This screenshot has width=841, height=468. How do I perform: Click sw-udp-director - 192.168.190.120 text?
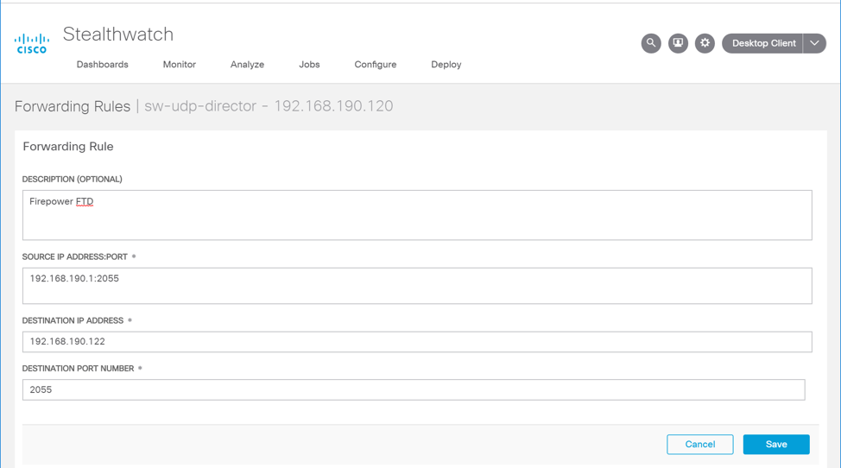pos(269,106)
